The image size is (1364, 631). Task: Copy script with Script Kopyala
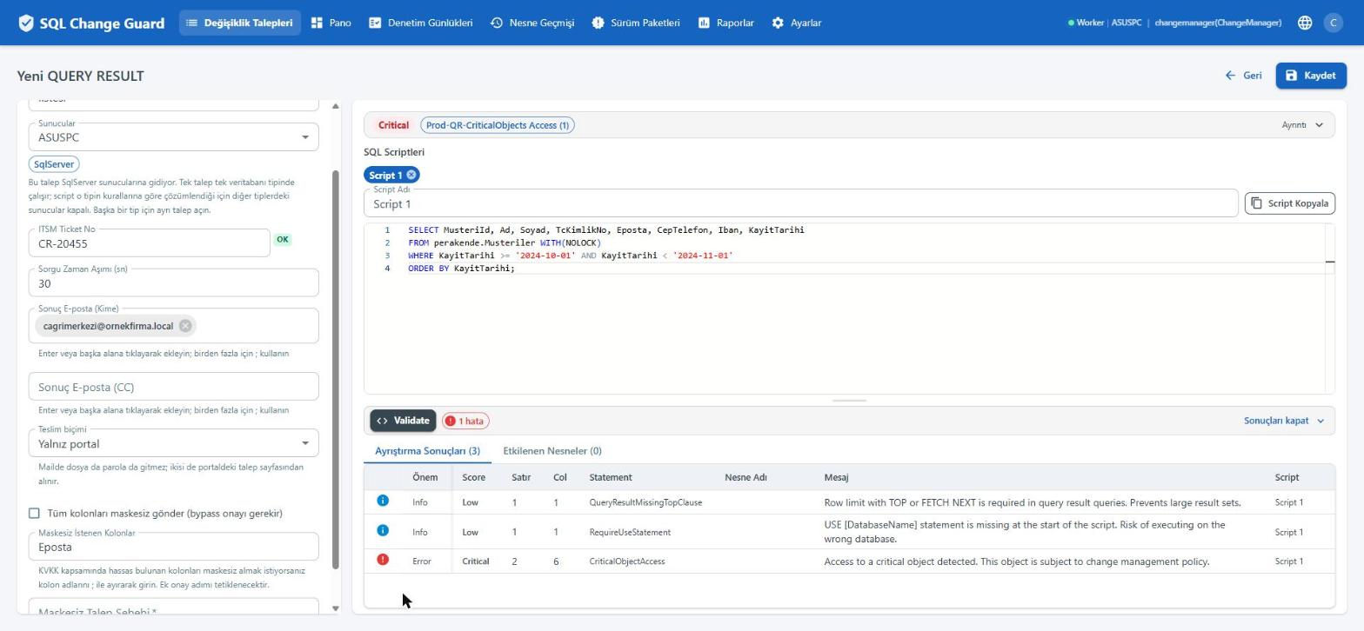click(x=1290, y=203)
